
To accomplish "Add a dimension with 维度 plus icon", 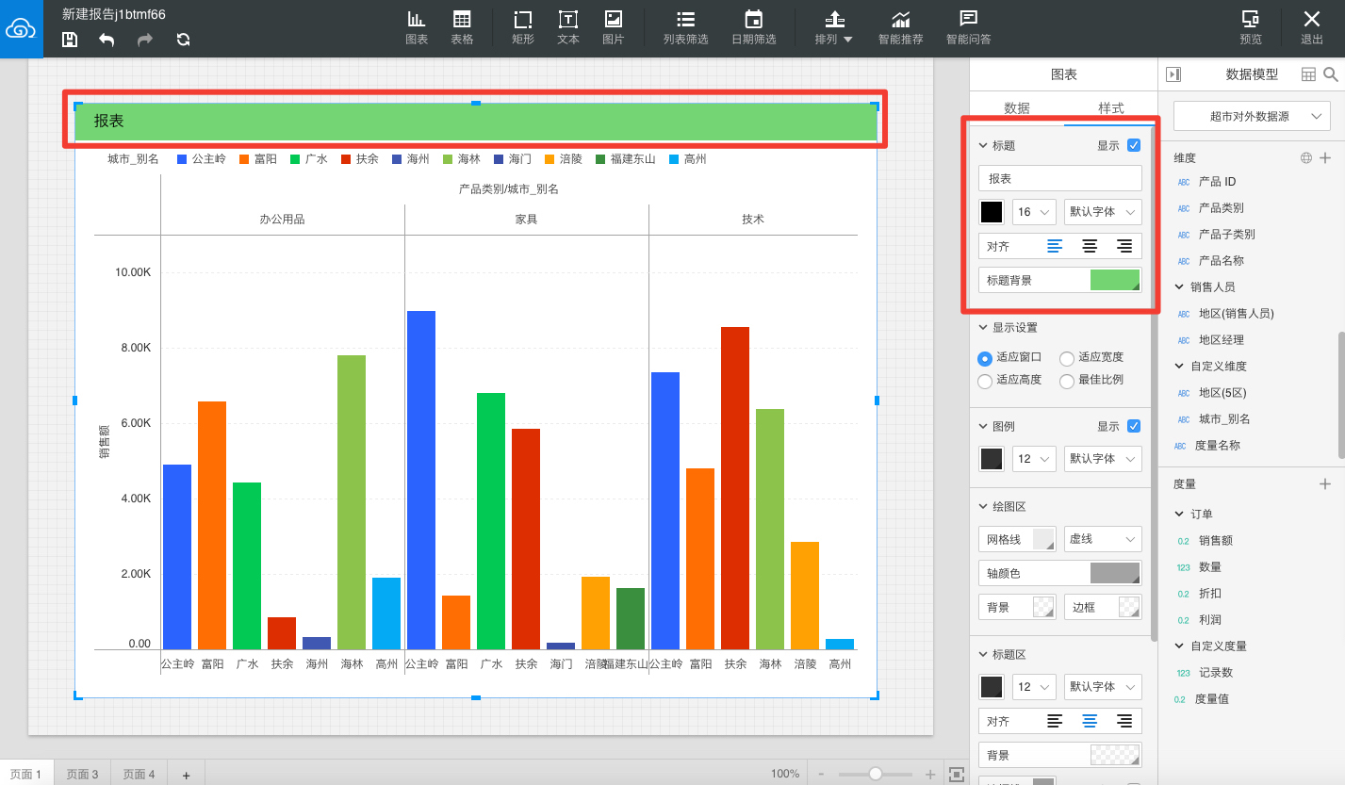I will point(1325,158).
